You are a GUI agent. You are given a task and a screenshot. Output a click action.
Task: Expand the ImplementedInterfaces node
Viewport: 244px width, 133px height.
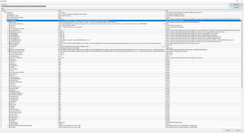tap(8, 58)
